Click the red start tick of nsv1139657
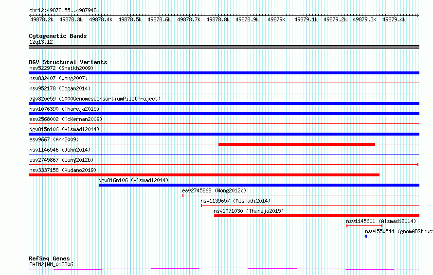Screen dimensions: 433x275 [x=201, y=206]
